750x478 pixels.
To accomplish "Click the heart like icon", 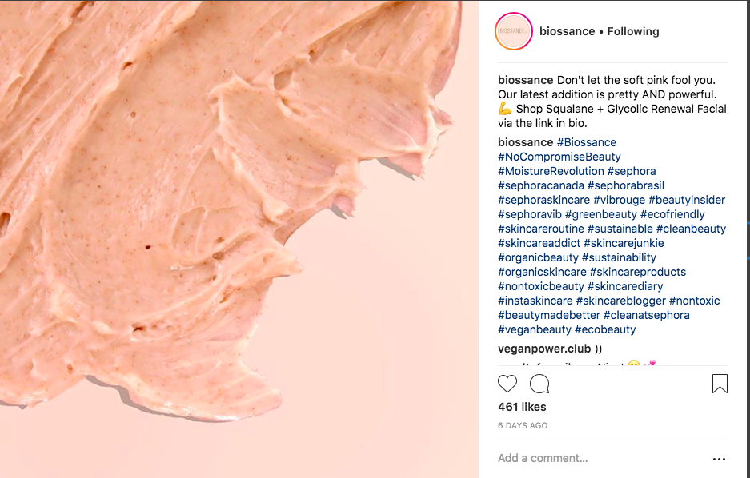I will click(x=507, y=384).
